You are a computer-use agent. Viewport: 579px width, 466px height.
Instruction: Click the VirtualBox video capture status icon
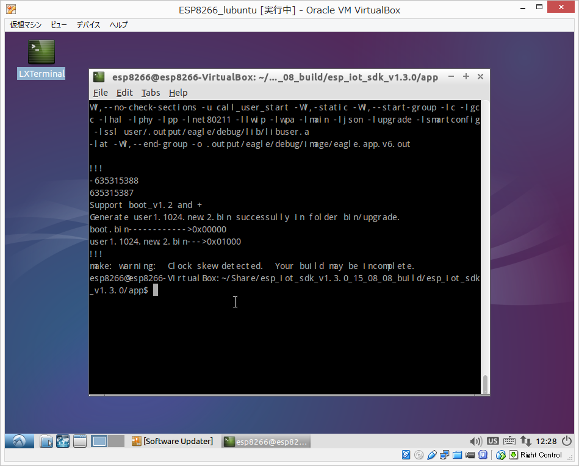(x=470, y=455)
